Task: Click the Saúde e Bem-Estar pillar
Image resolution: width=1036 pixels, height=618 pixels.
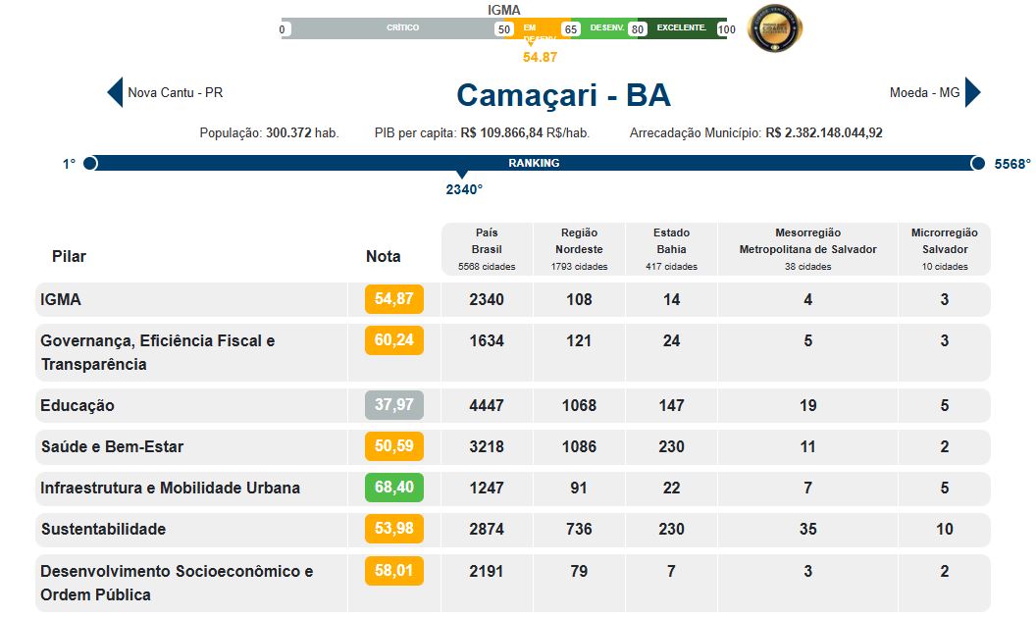Action: pos(112,446)
